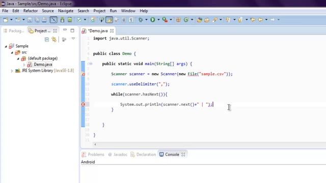
Task: Collapse the (default package) node
Action: point(18,58)
